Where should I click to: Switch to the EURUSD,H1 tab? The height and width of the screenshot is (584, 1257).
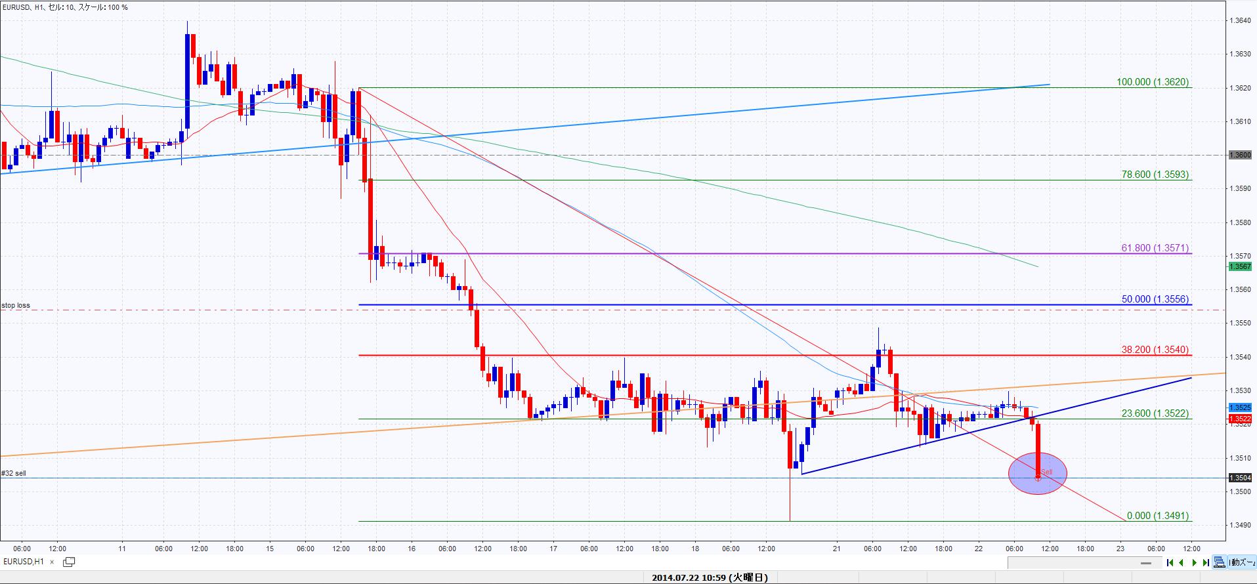pyautogui.click(x=24, y=562)
